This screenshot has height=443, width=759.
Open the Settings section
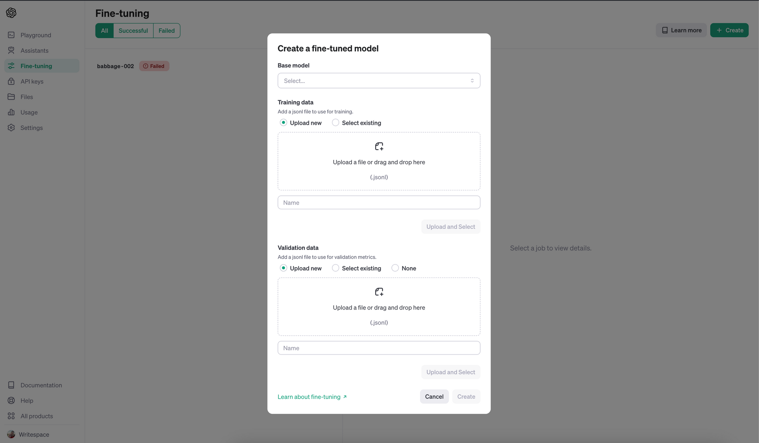pos(32,128)
